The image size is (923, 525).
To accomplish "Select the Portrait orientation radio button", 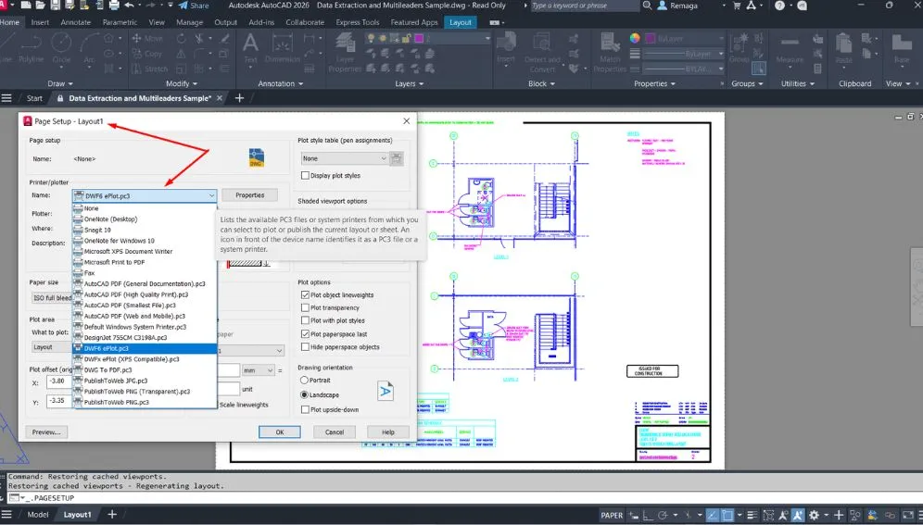I will coord(305,380).
